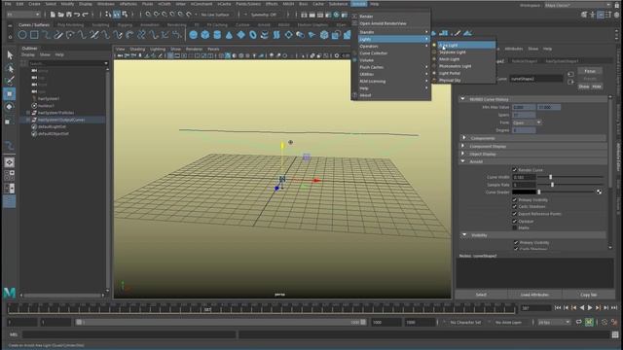623x350 pixels.
Task: Play animation backwards
Action: pos(582,307)
